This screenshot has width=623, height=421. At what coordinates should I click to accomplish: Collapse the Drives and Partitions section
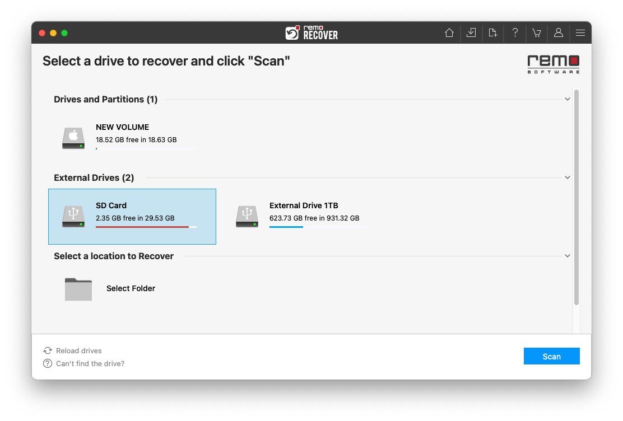568,99
